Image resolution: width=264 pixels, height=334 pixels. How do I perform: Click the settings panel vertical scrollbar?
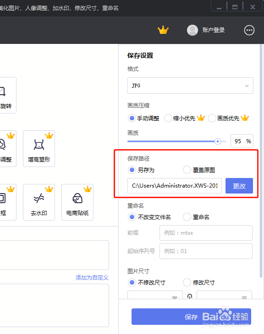point(261,161)
